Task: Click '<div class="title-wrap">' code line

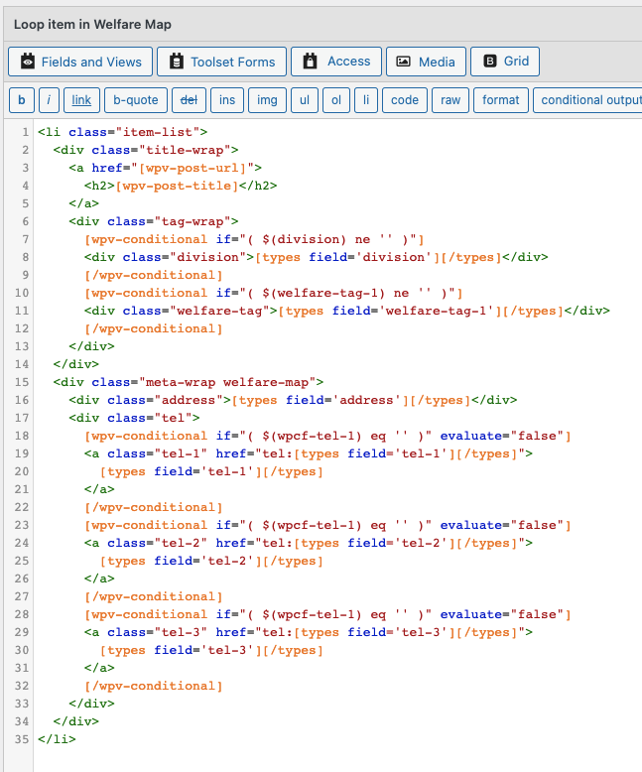Action: [x=146, y=150]
